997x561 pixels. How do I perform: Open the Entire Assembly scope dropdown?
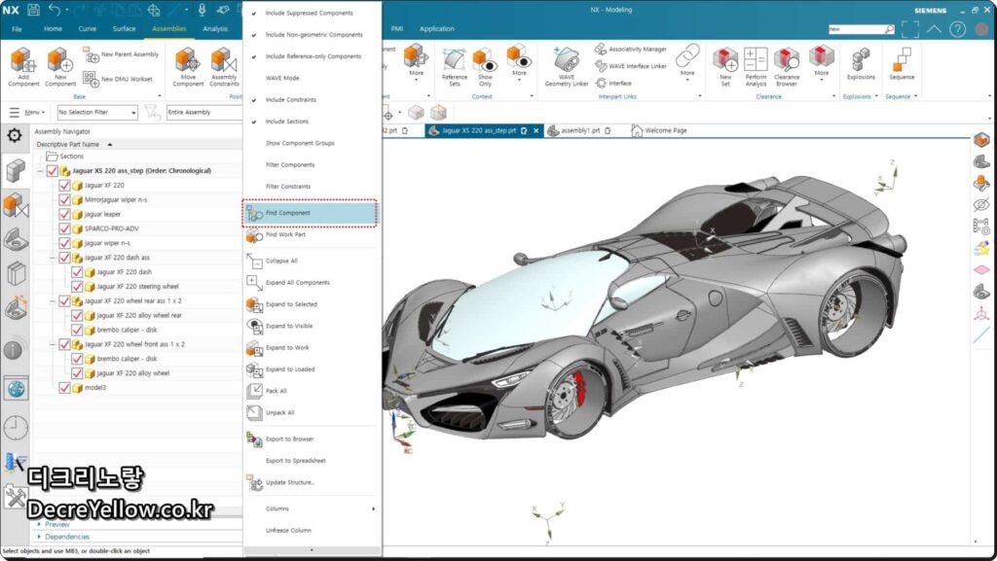click(x=204, y=113)
